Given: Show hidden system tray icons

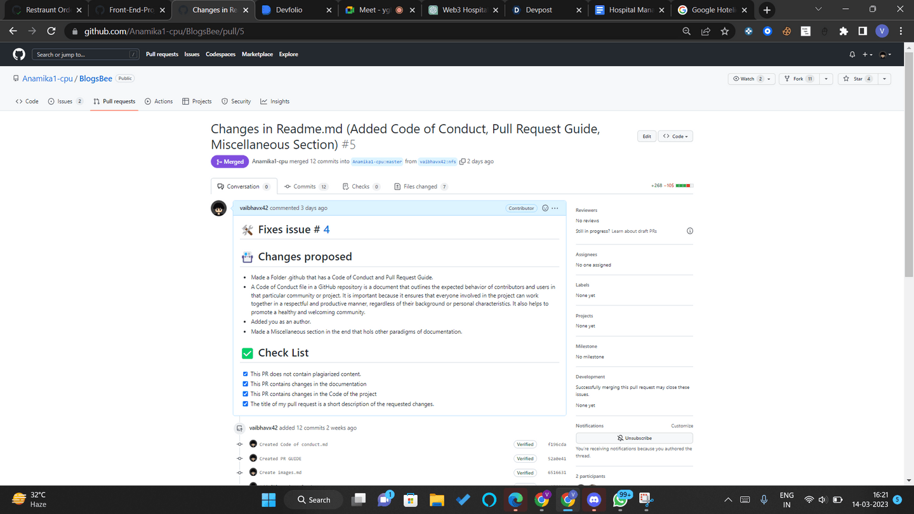Looking at the screenshot, I should point(728,500).
